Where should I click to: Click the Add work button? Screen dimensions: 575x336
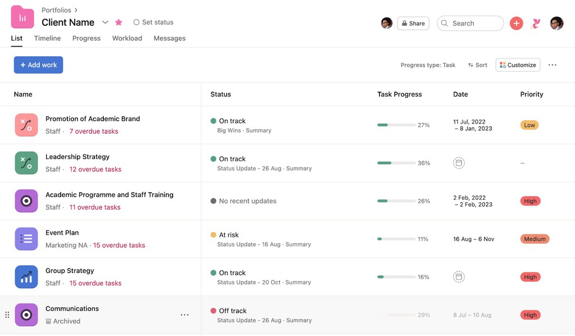(38, 65)
